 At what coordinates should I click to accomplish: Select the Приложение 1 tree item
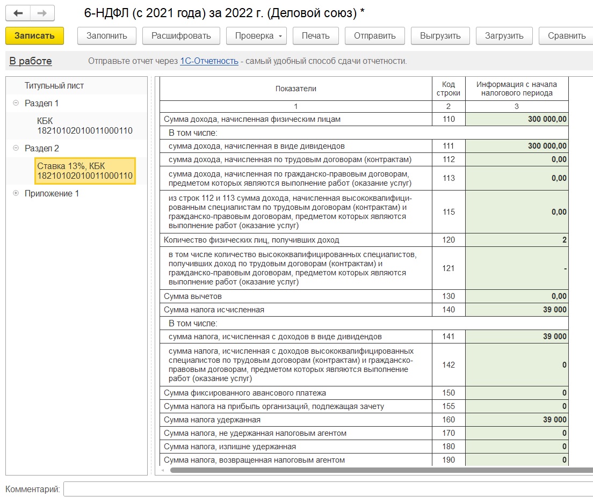(x=52, y=194)
